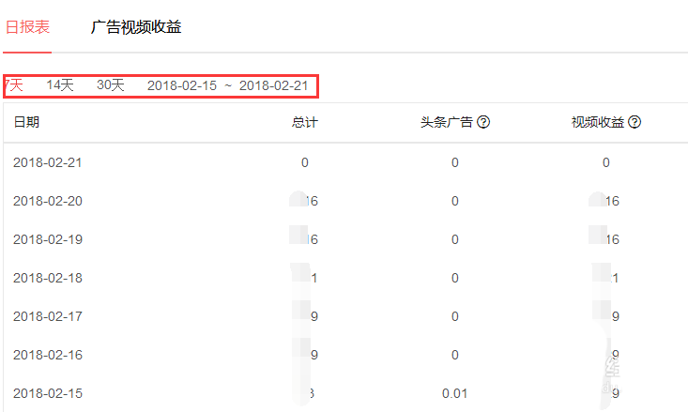Select the 14天 time range filter

60,85
